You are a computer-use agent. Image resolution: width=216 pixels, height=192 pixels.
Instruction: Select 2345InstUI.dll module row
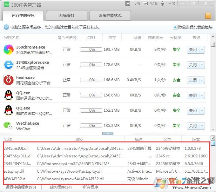click(x=106, y=149)
